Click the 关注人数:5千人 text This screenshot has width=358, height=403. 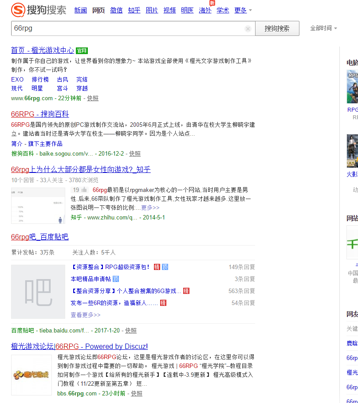click(94, 252)
